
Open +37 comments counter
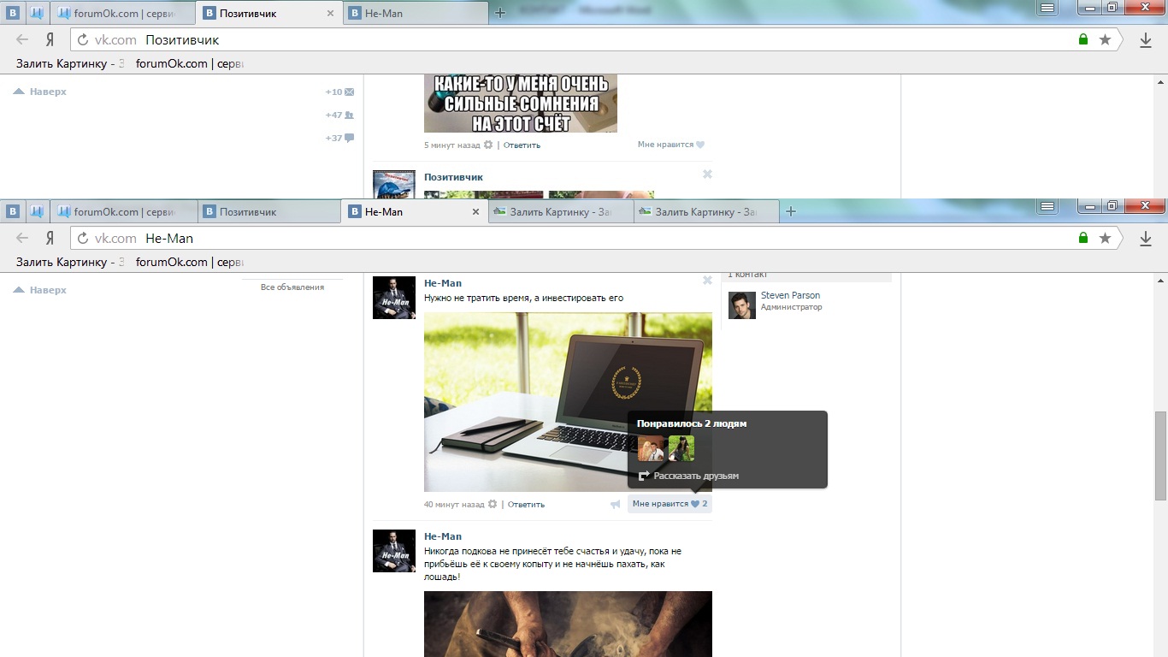(x=339, y=138)
